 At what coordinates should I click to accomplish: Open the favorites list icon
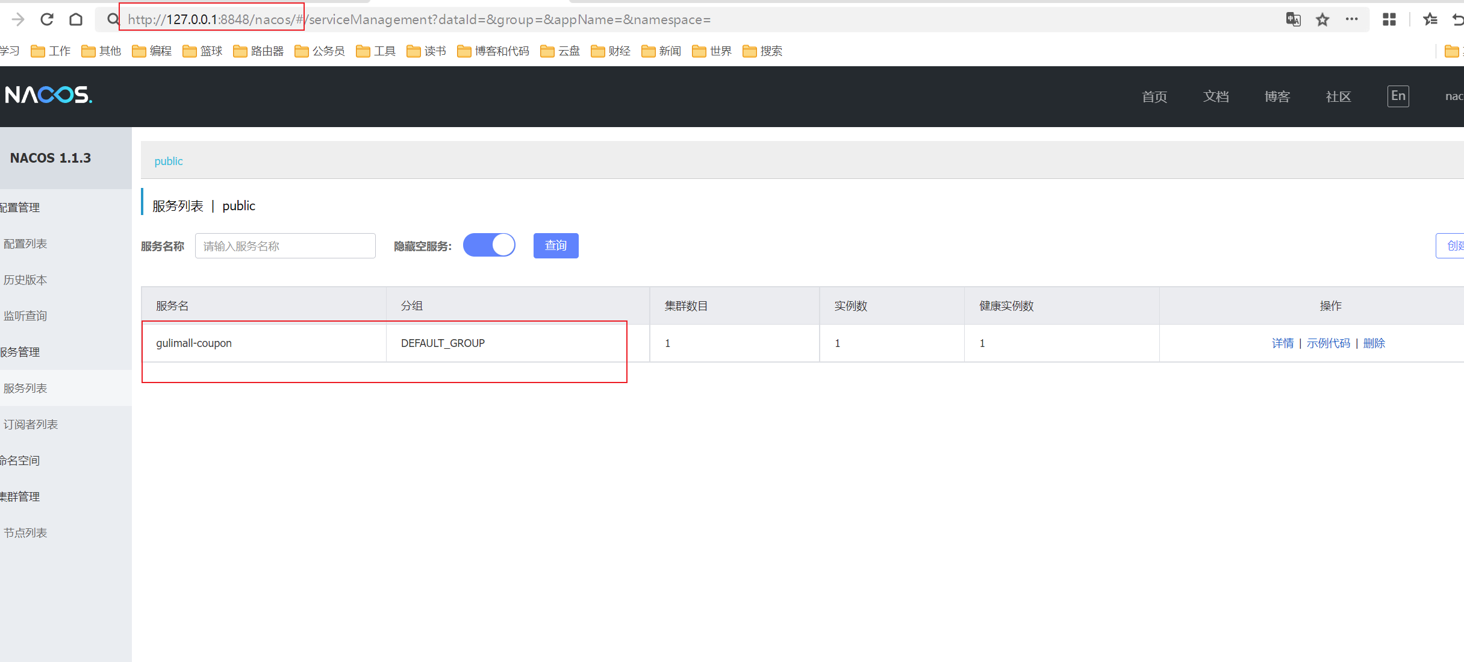click(1430, 19)
